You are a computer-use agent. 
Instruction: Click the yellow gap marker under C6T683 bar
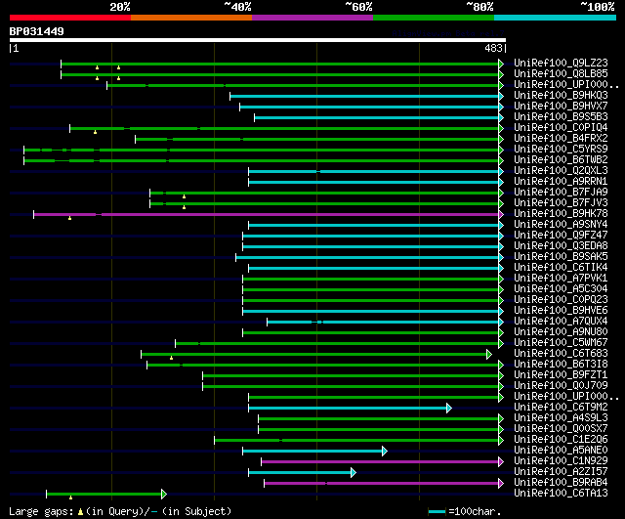click(x=172, y=358)
